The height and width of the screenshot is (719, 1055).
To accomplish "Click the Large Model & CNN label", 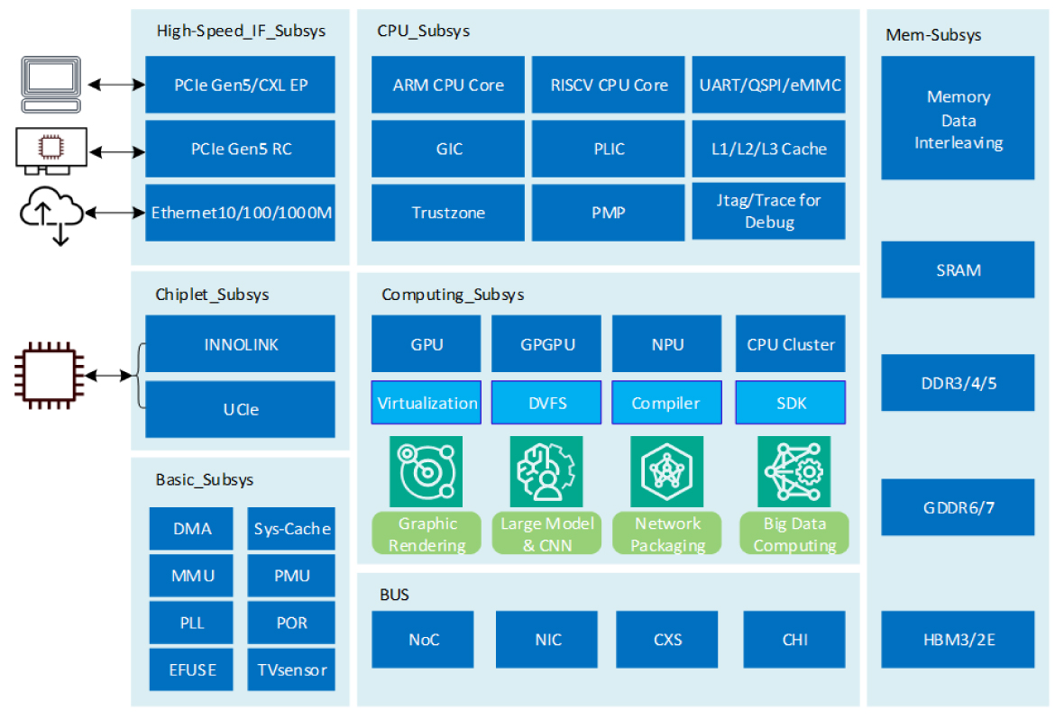I will (x=546, y=533).
